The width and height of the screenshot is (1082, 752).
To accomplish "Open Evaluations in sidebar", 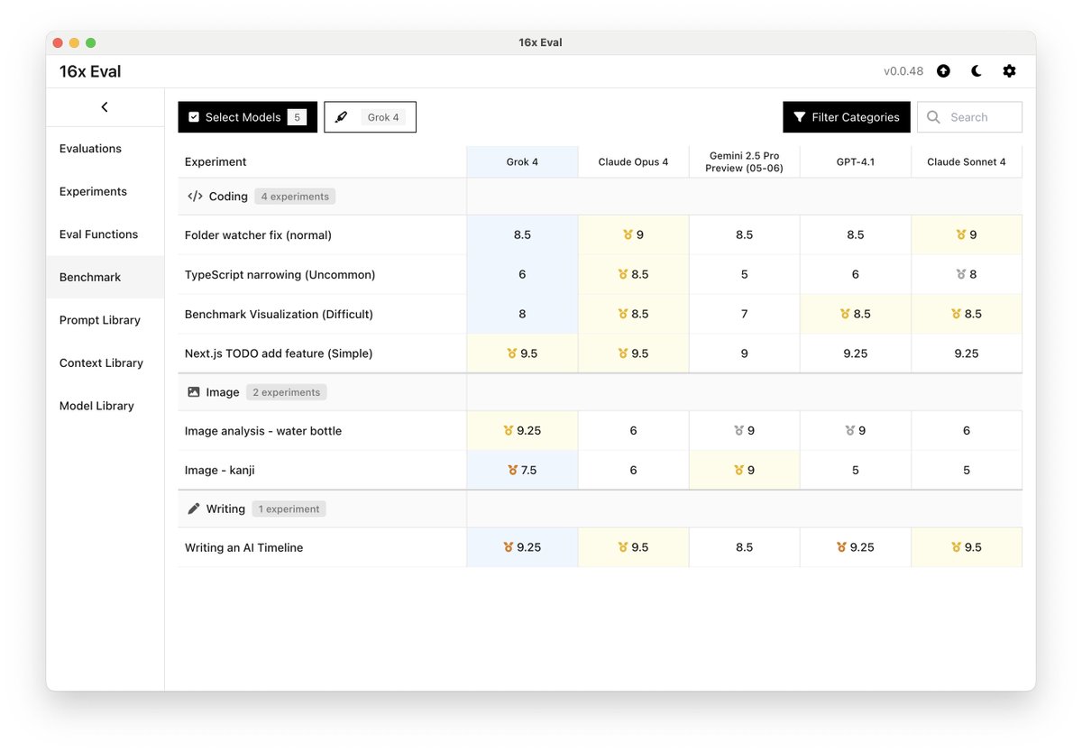I will [x=105, y=149].
